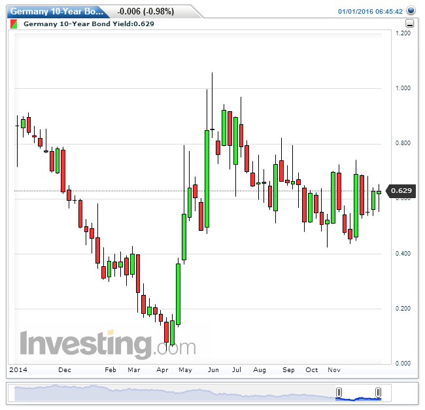Screen dimensions: 425x410
Task: Click the 0.000 value on the yield axis
Action: click(x=403, y=364)
